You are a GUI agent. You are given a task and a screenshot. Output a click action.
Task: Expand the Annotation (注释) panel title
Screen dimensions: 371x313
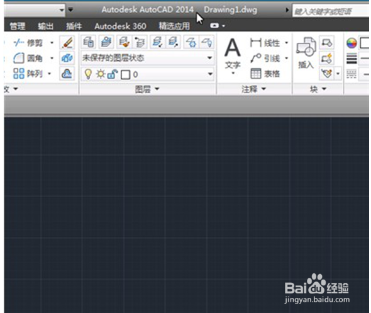(254, 89)
